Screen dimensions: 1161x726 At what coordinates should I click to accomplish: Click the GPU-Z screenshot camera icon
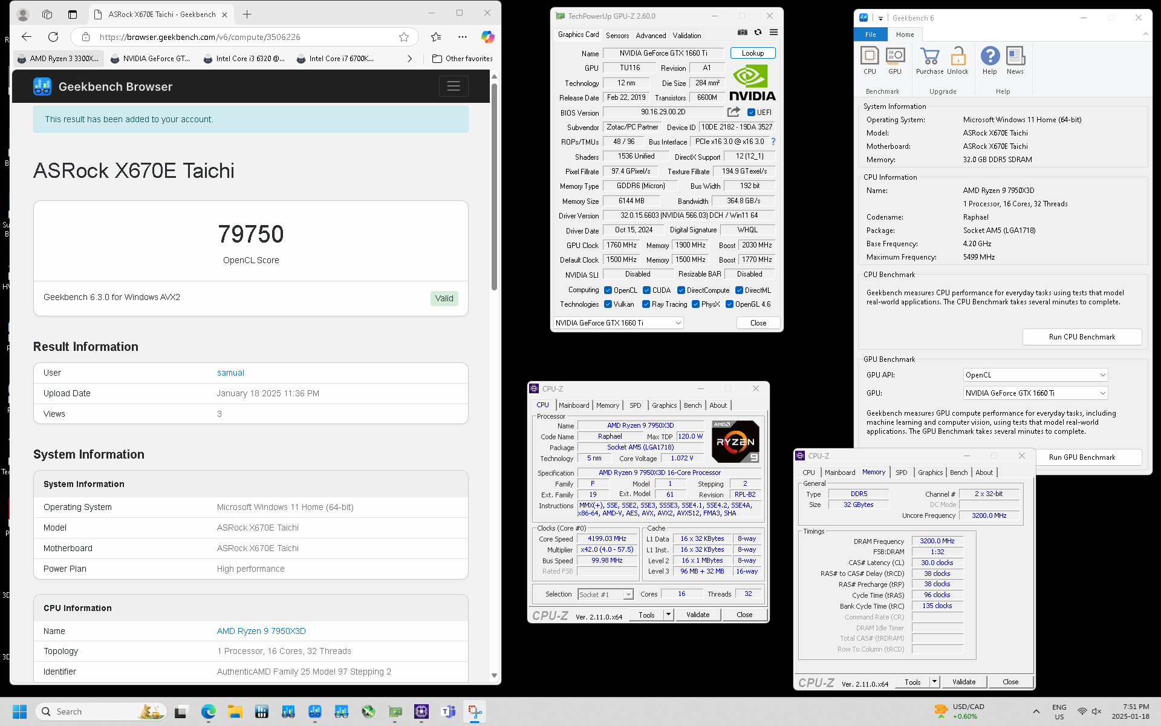tap(743, 33)
